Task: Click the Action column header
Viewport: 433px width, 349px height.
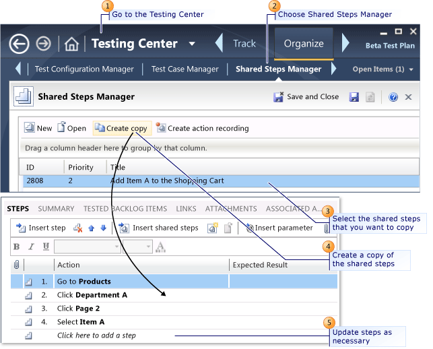Action: click(141, 265)
